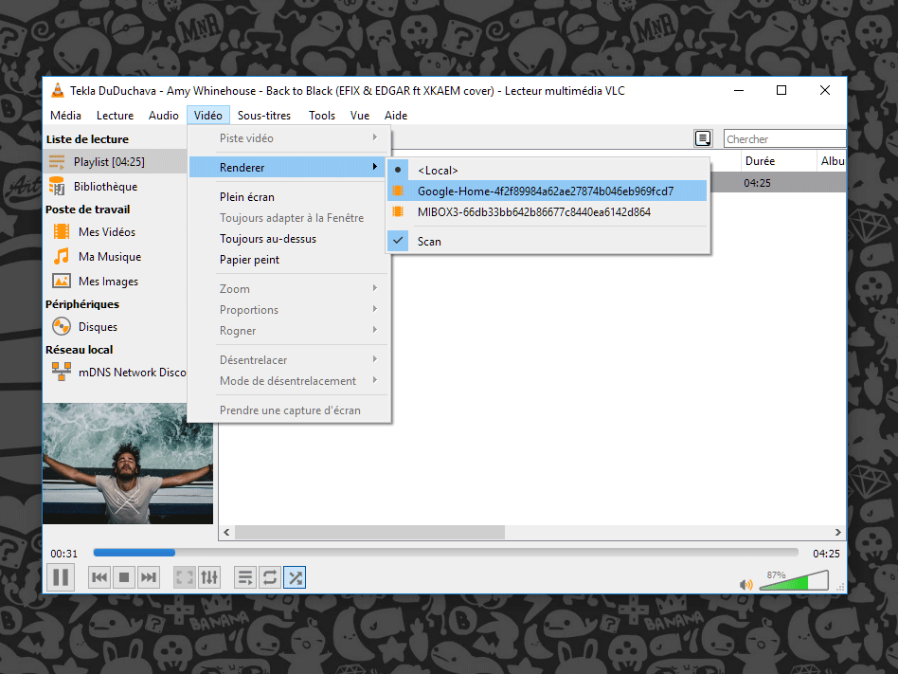Skip to the previous track
Screen dimensions: 898x674
coord(99,577)
